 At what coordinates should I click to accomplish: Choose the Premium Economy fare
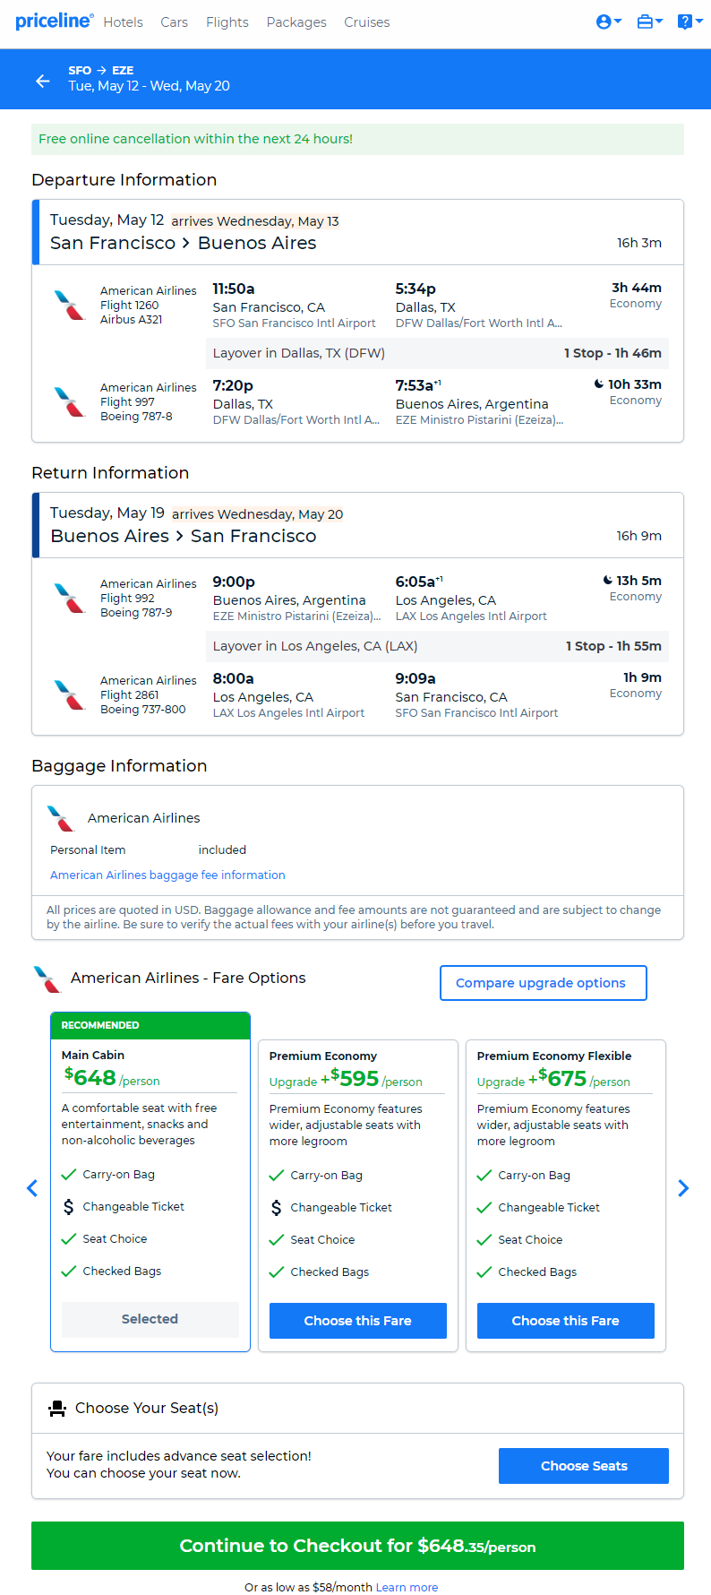pyautogui.click(x=358, y=1321)
